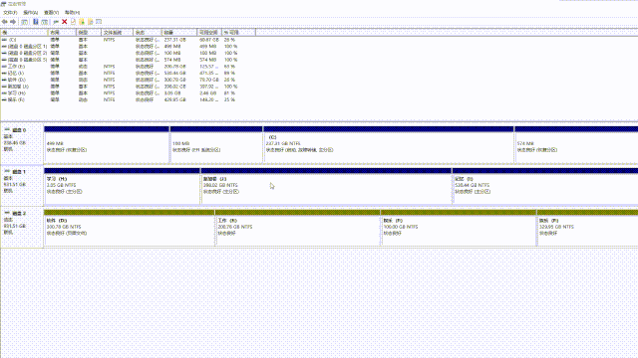Open the 帮助(H) menu
The image size is (638, 358).
point(72,13)
